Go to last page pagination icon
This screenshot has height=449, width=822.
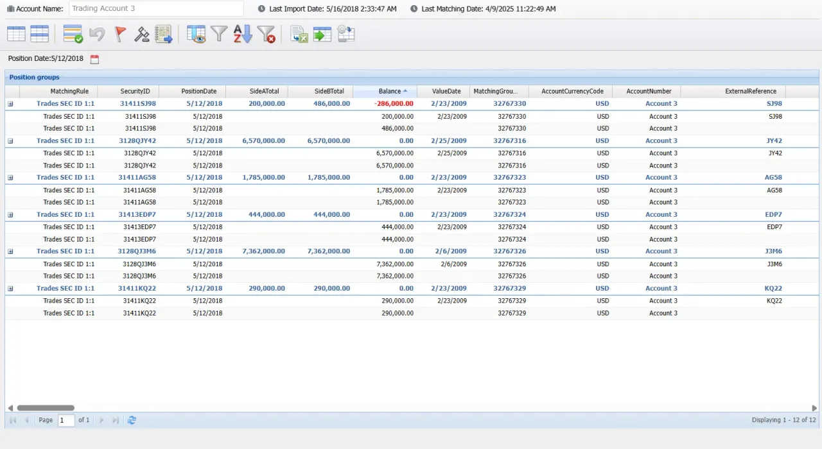click(x=116, y=420)
